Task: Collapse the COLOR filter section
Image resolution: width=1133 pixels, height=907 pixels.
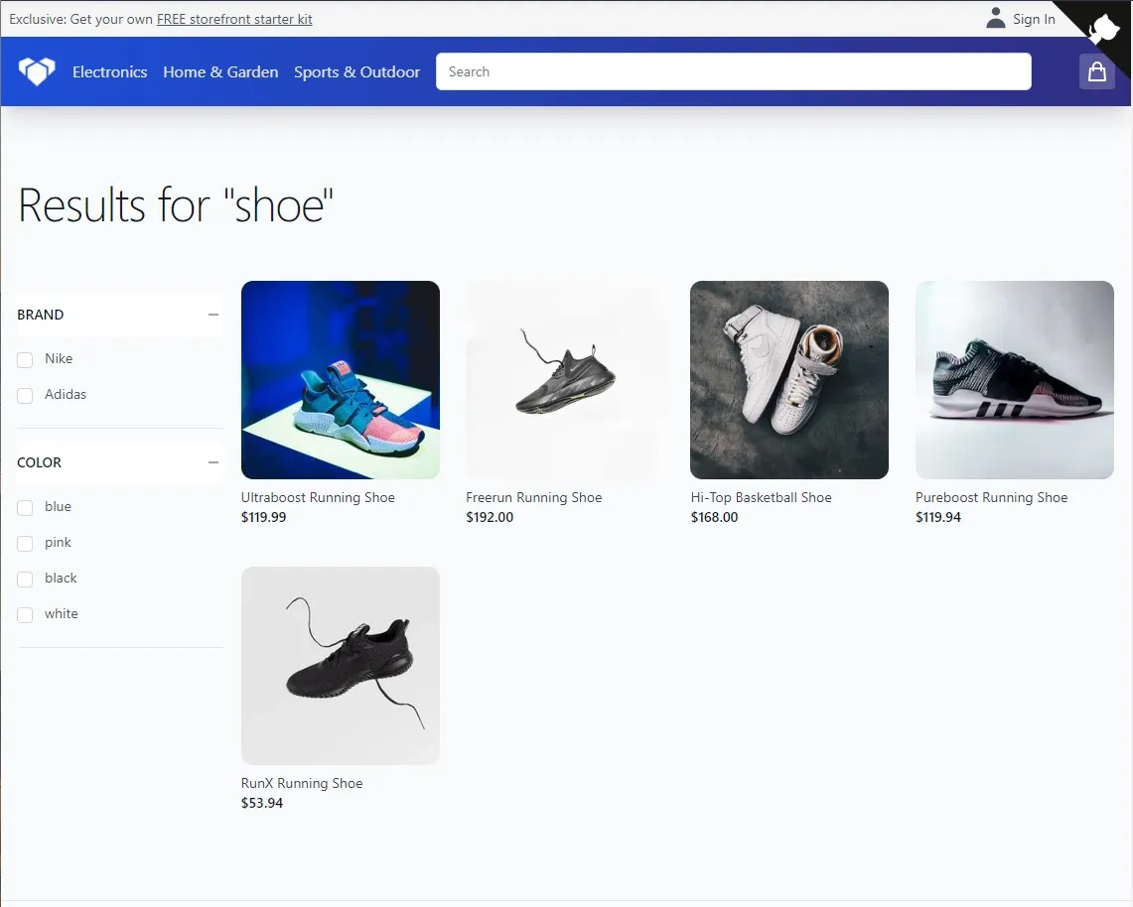Action: pos(213,462)
